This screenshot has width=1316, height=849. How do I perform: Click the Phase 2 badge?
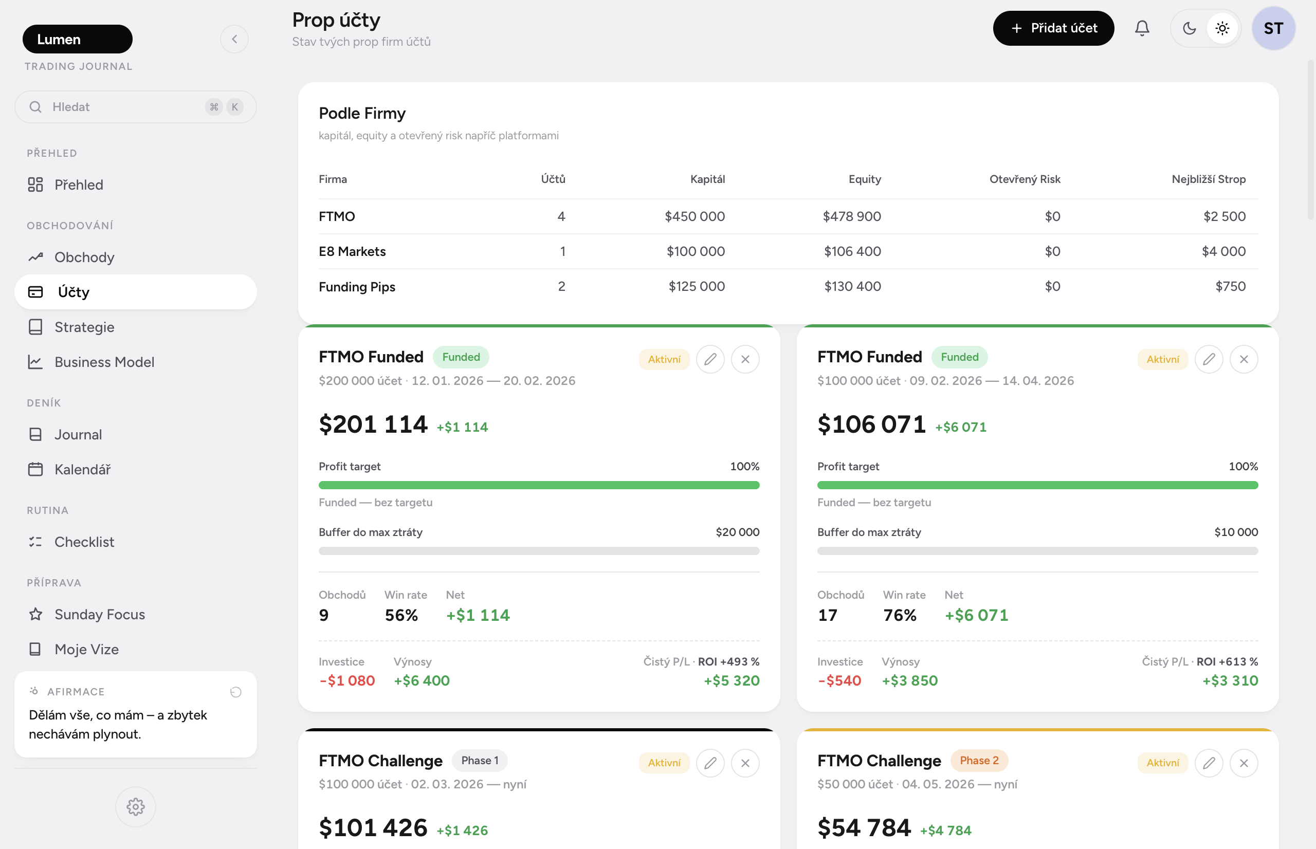[979, 761]
